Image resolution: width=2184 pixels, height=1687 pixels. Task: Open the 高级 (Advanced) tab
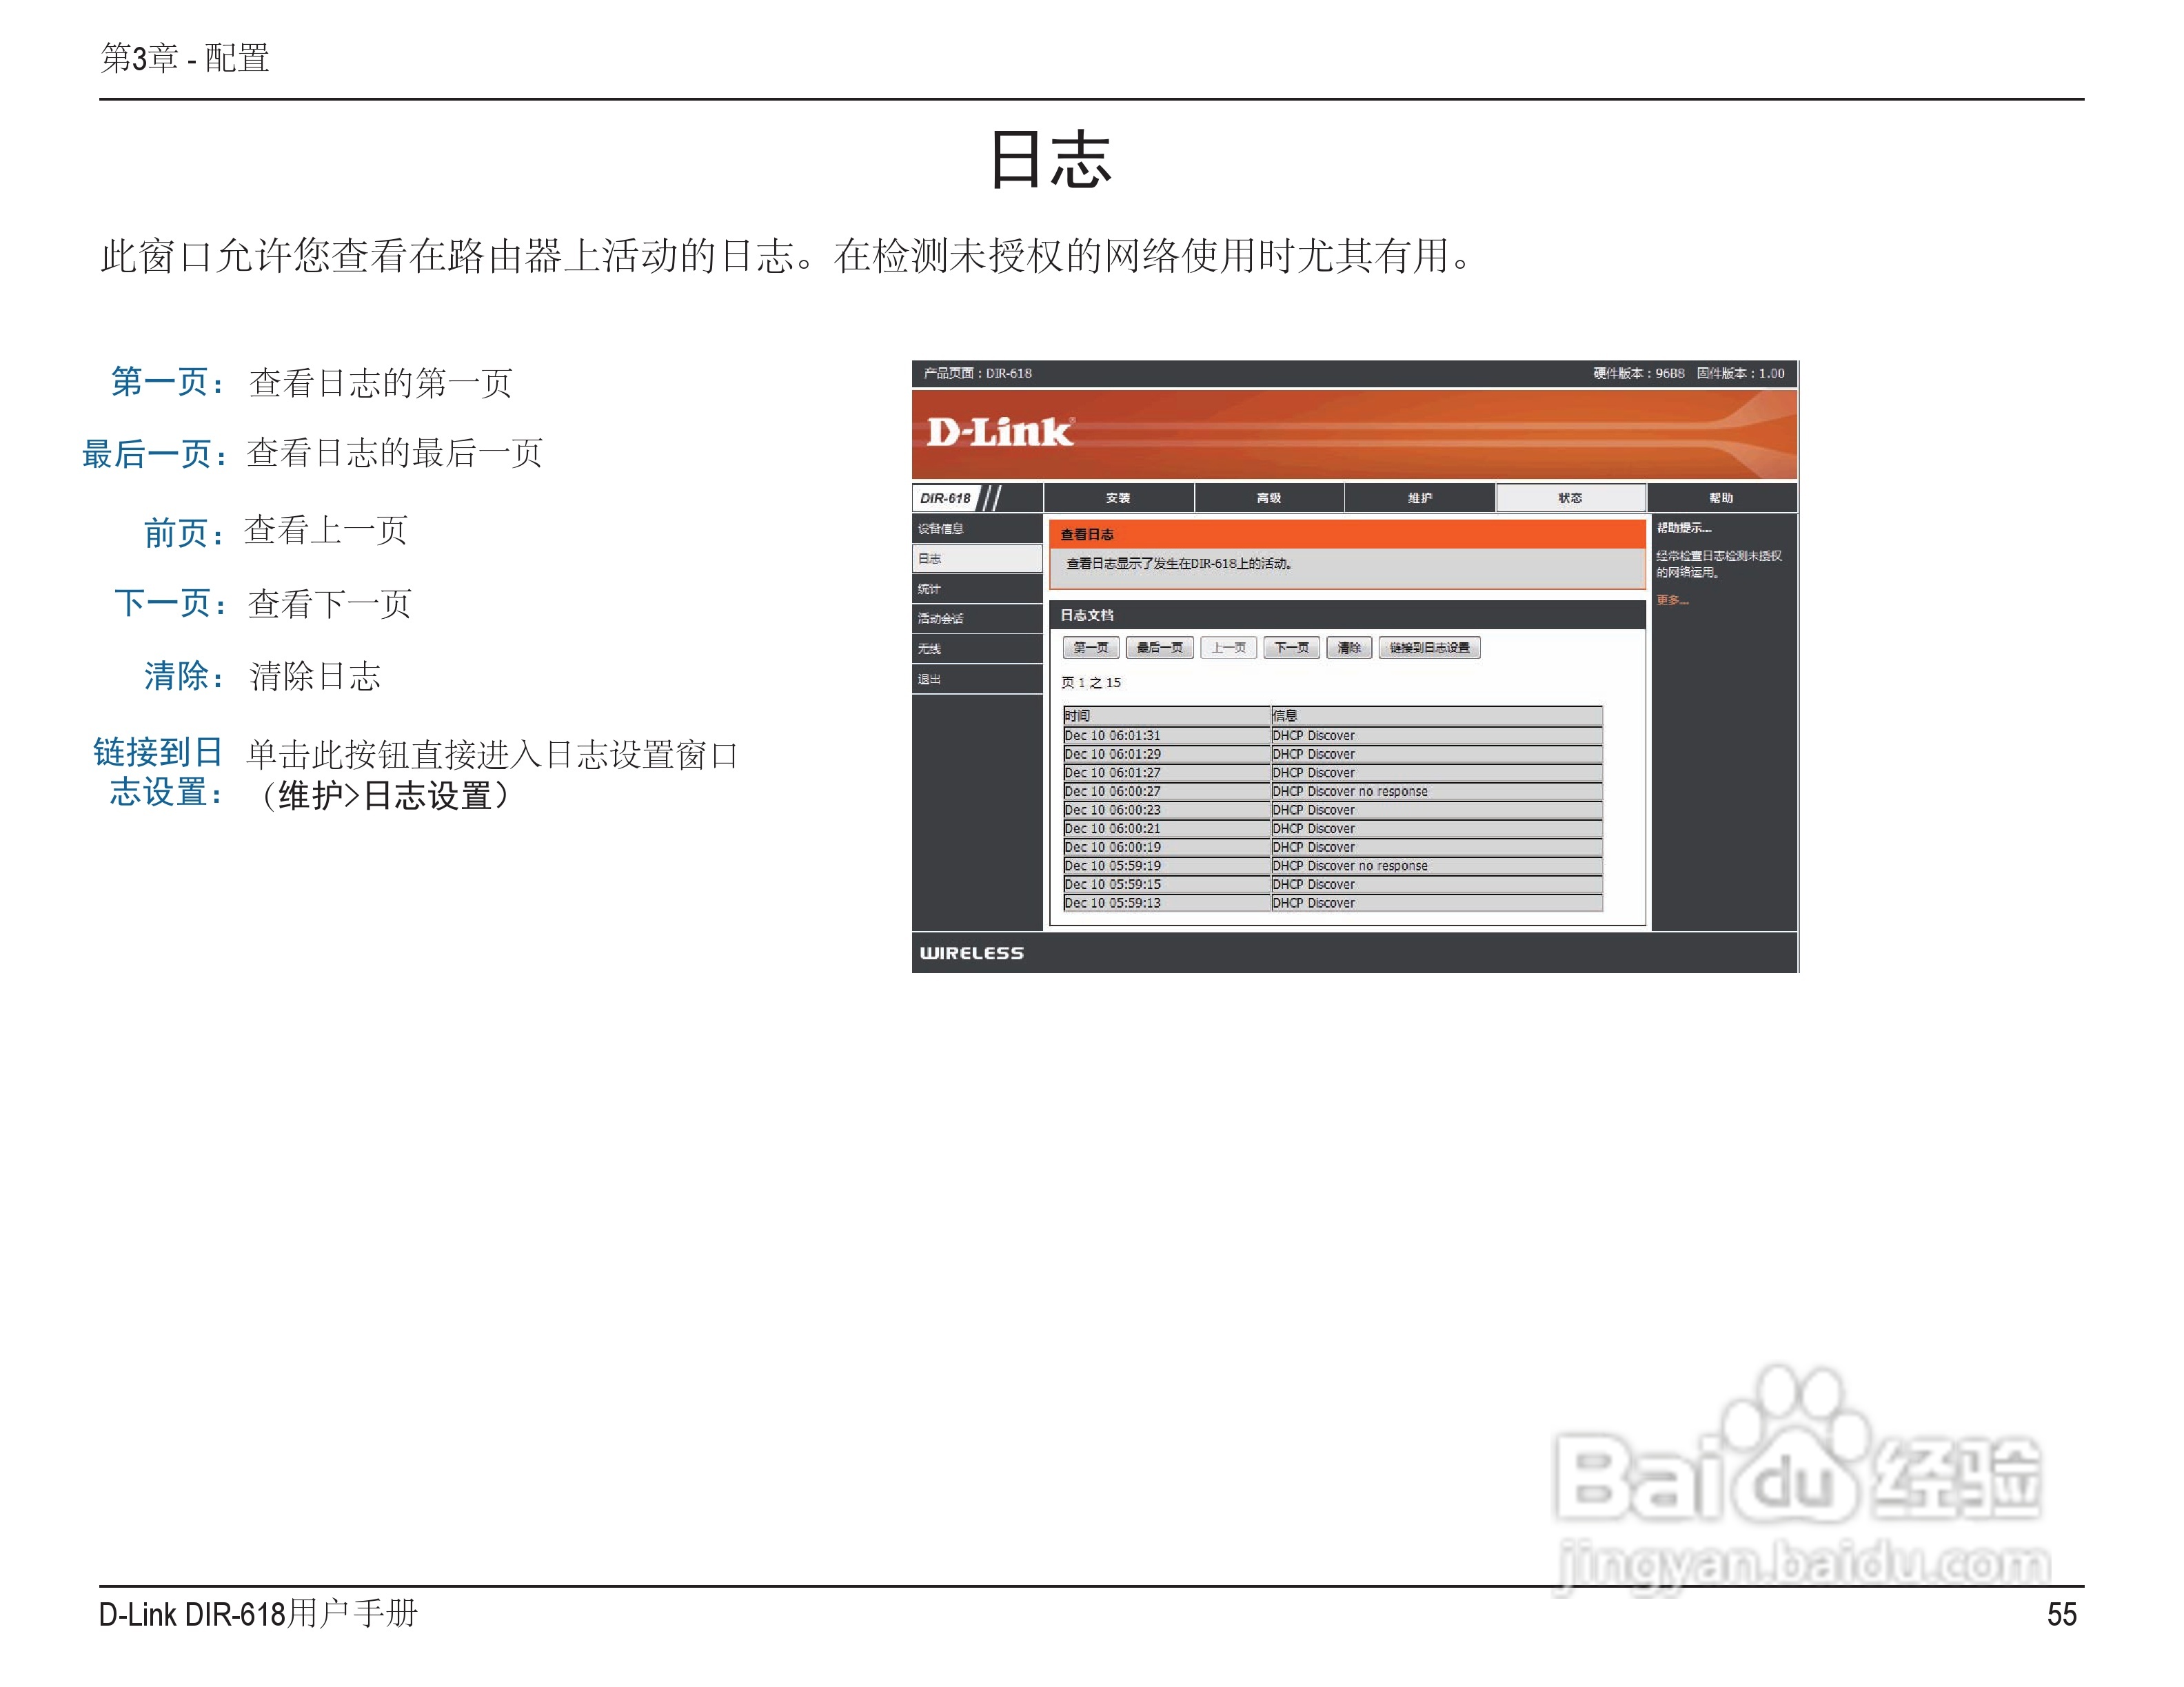[1269, 498]
